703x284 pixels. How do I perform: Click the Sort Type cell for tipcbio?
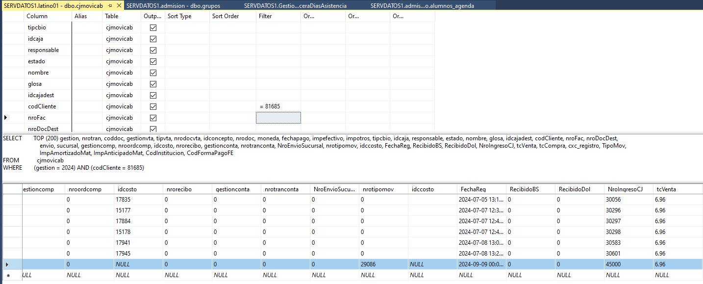tap(187, 27)
